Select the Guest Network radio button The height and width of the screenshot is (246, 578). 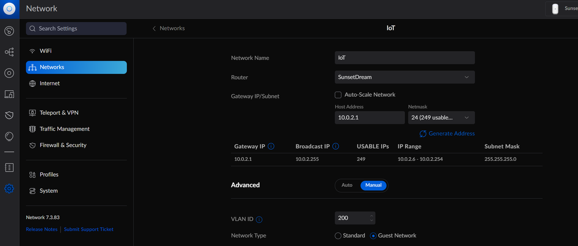[x=373, y=236]
